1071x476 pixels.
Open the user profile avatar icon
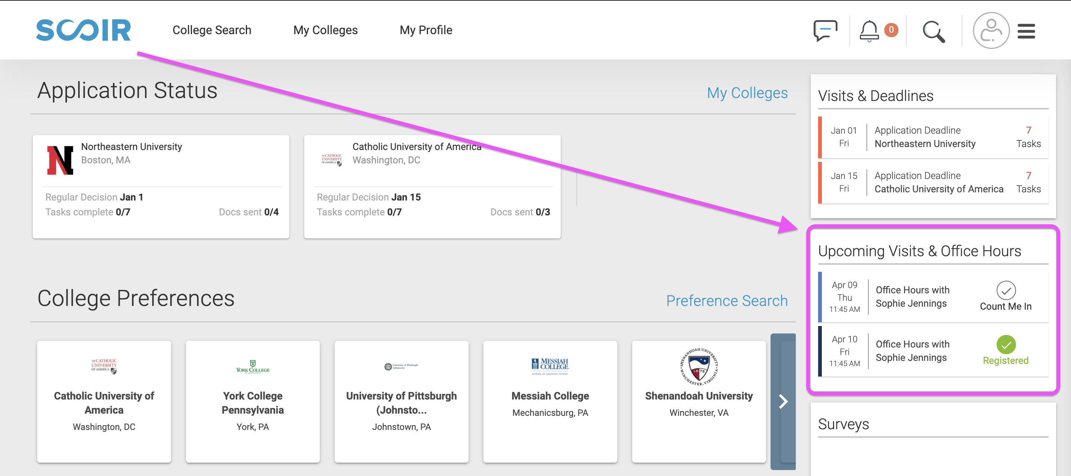(x=991, y=30)
